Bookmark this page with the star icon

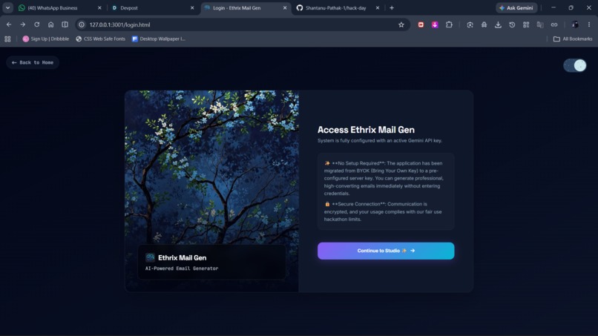coord(401,24)
